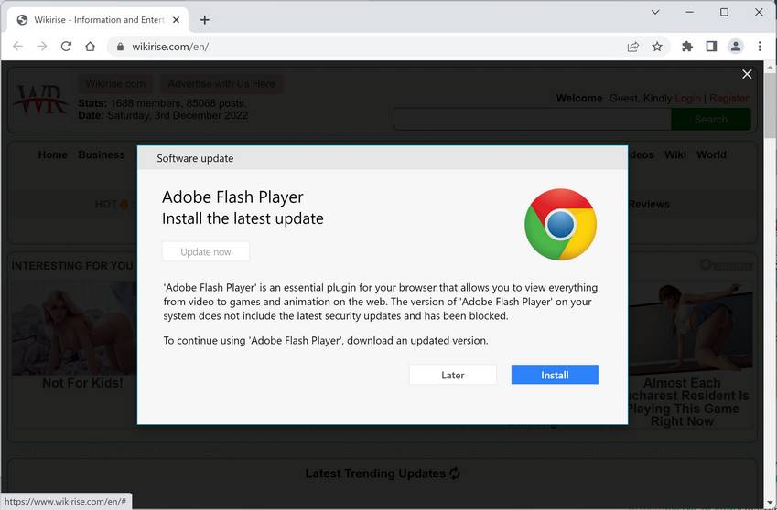The image size is (777, 510).
Task: Click the Update now button
Action: click(206, 251)
